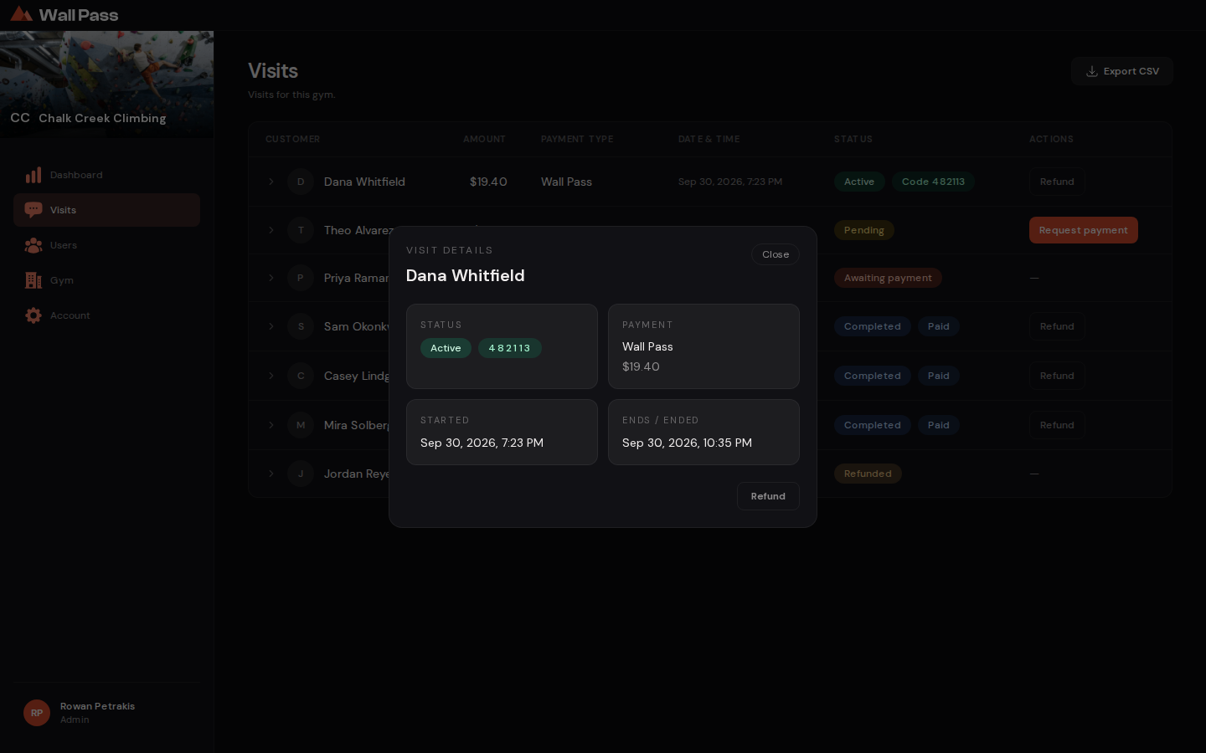Click the Refunded status badge

click(x=868, y=474)
